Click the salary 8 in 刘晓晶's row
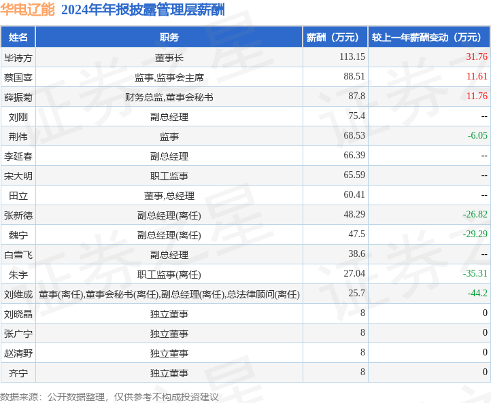 pos(362,313)
